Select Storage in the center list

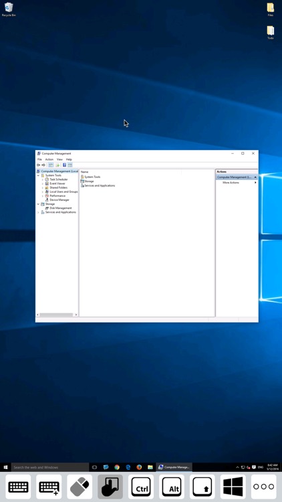coord(89,181)
